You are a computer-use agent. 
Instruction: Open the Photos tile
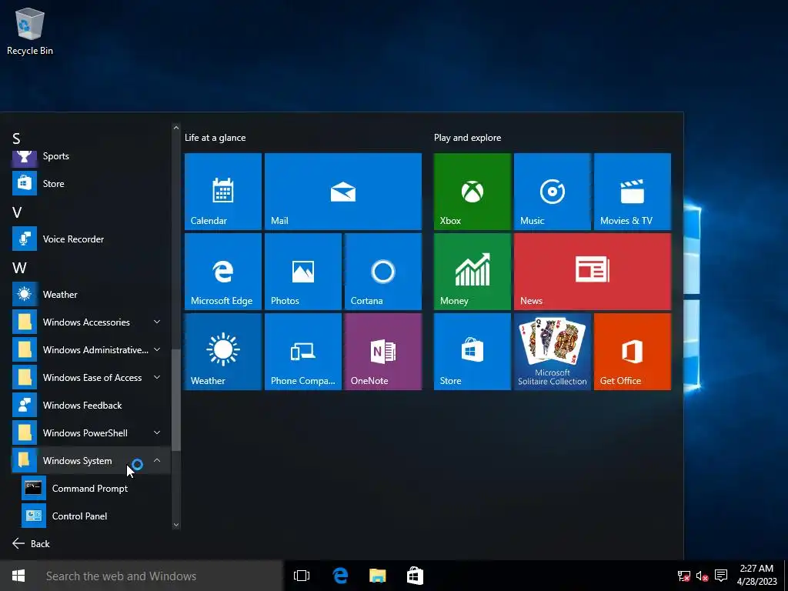pos(303,272)
